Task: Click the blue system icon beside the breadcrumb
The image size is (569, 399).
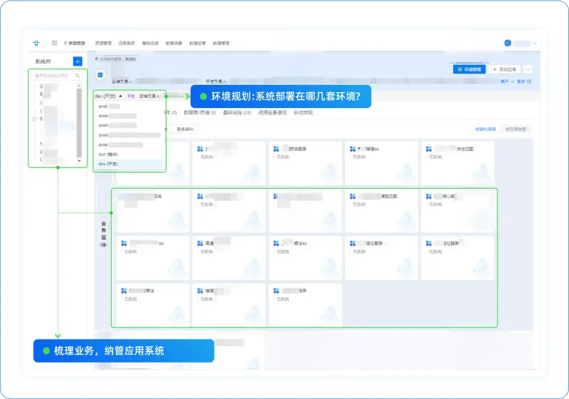Action: pos(100,74)
